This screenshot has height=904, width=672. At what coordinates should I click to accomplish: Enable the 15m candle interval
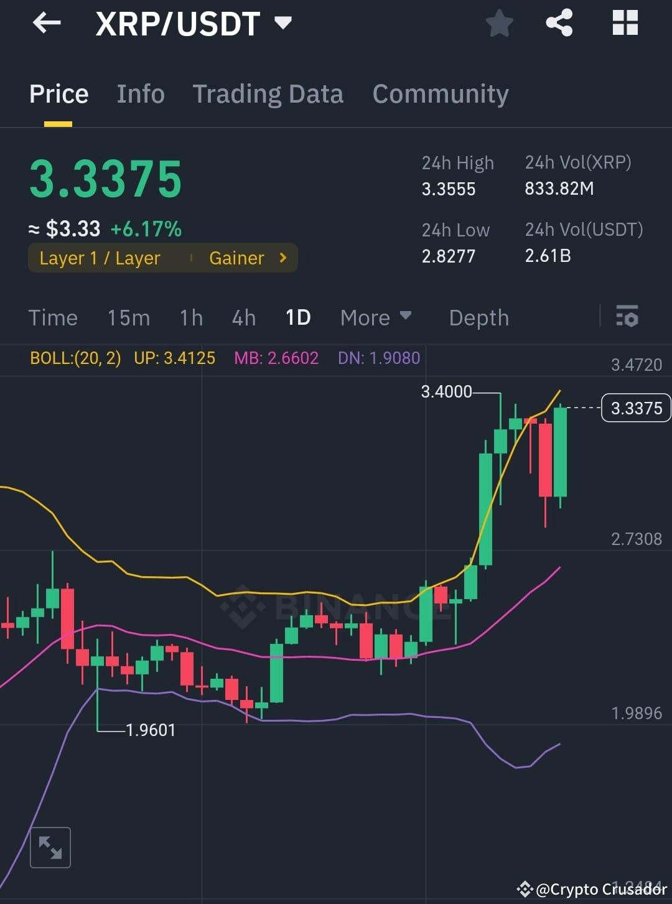128,317
